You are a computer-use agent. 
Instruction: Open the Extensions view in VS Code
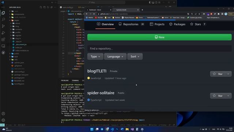click(x=3, y=39)
